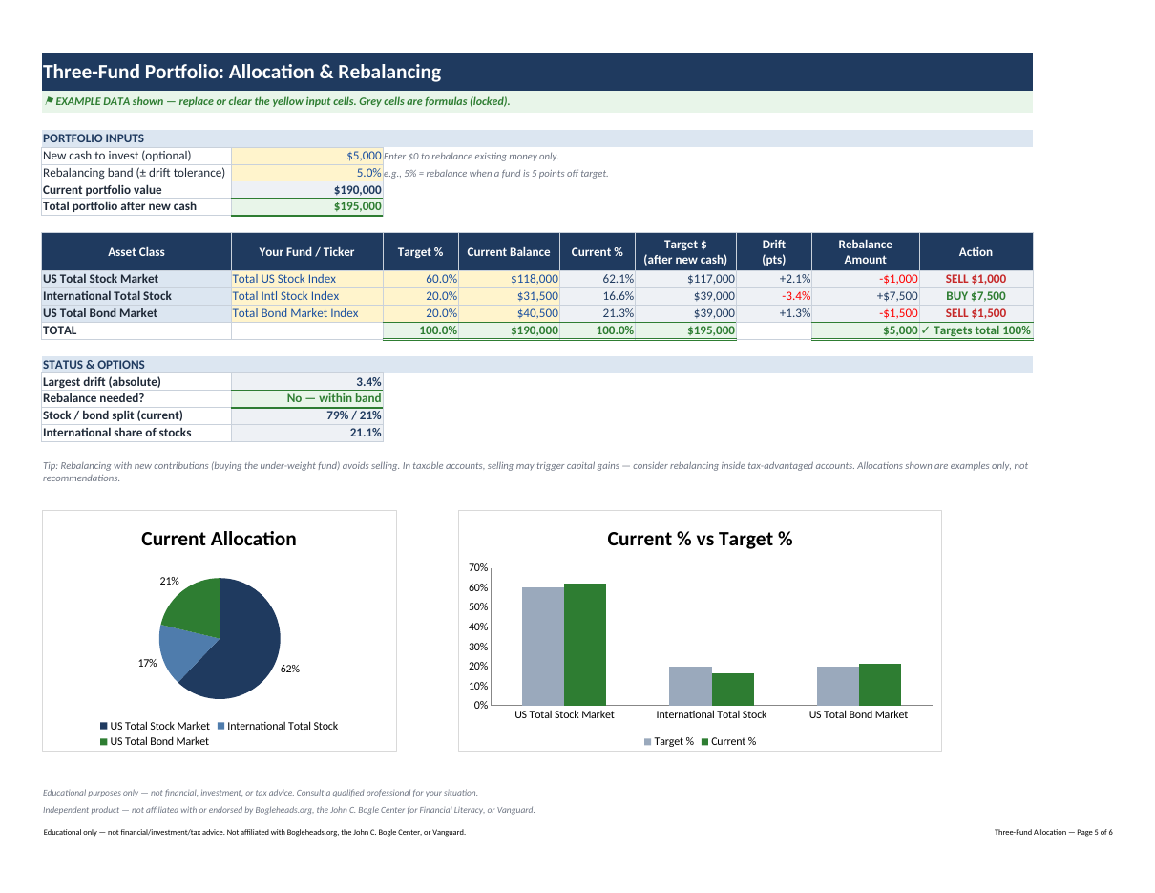Click the Current % legend swatch in bar chart
This screenshot has width=1155, height=893.
pos(705,741)
